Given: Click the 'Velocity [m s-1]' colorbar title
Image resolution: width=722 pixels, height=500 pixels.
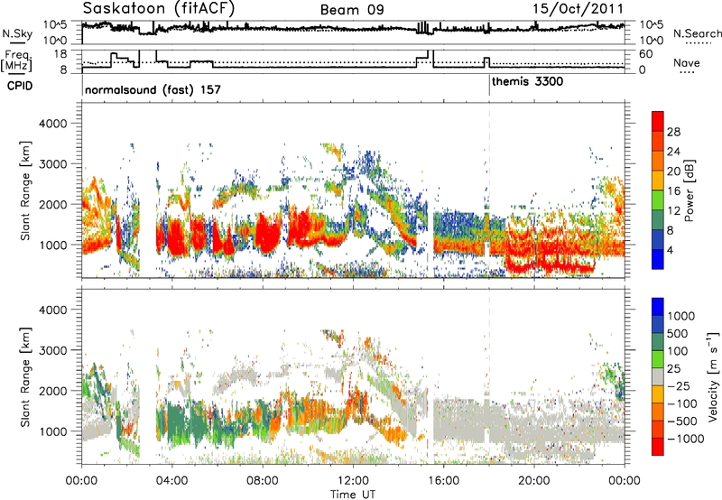Looking at the screenshot, I should pos(713,376).
